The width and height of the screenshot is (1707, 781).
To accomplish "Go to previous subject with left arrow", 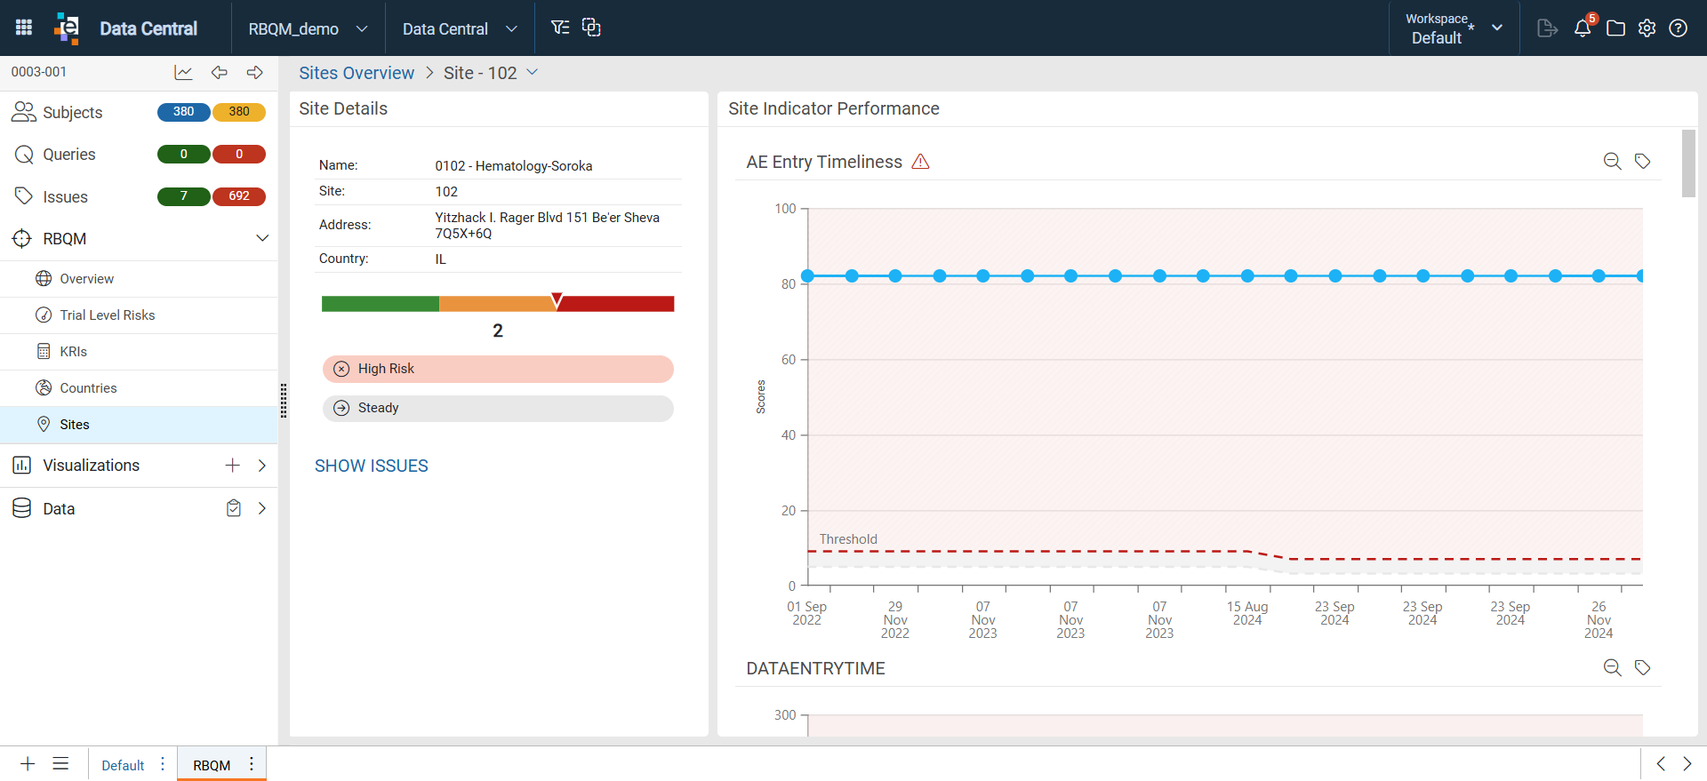I will pyautogui.click(x=219, y=73).
